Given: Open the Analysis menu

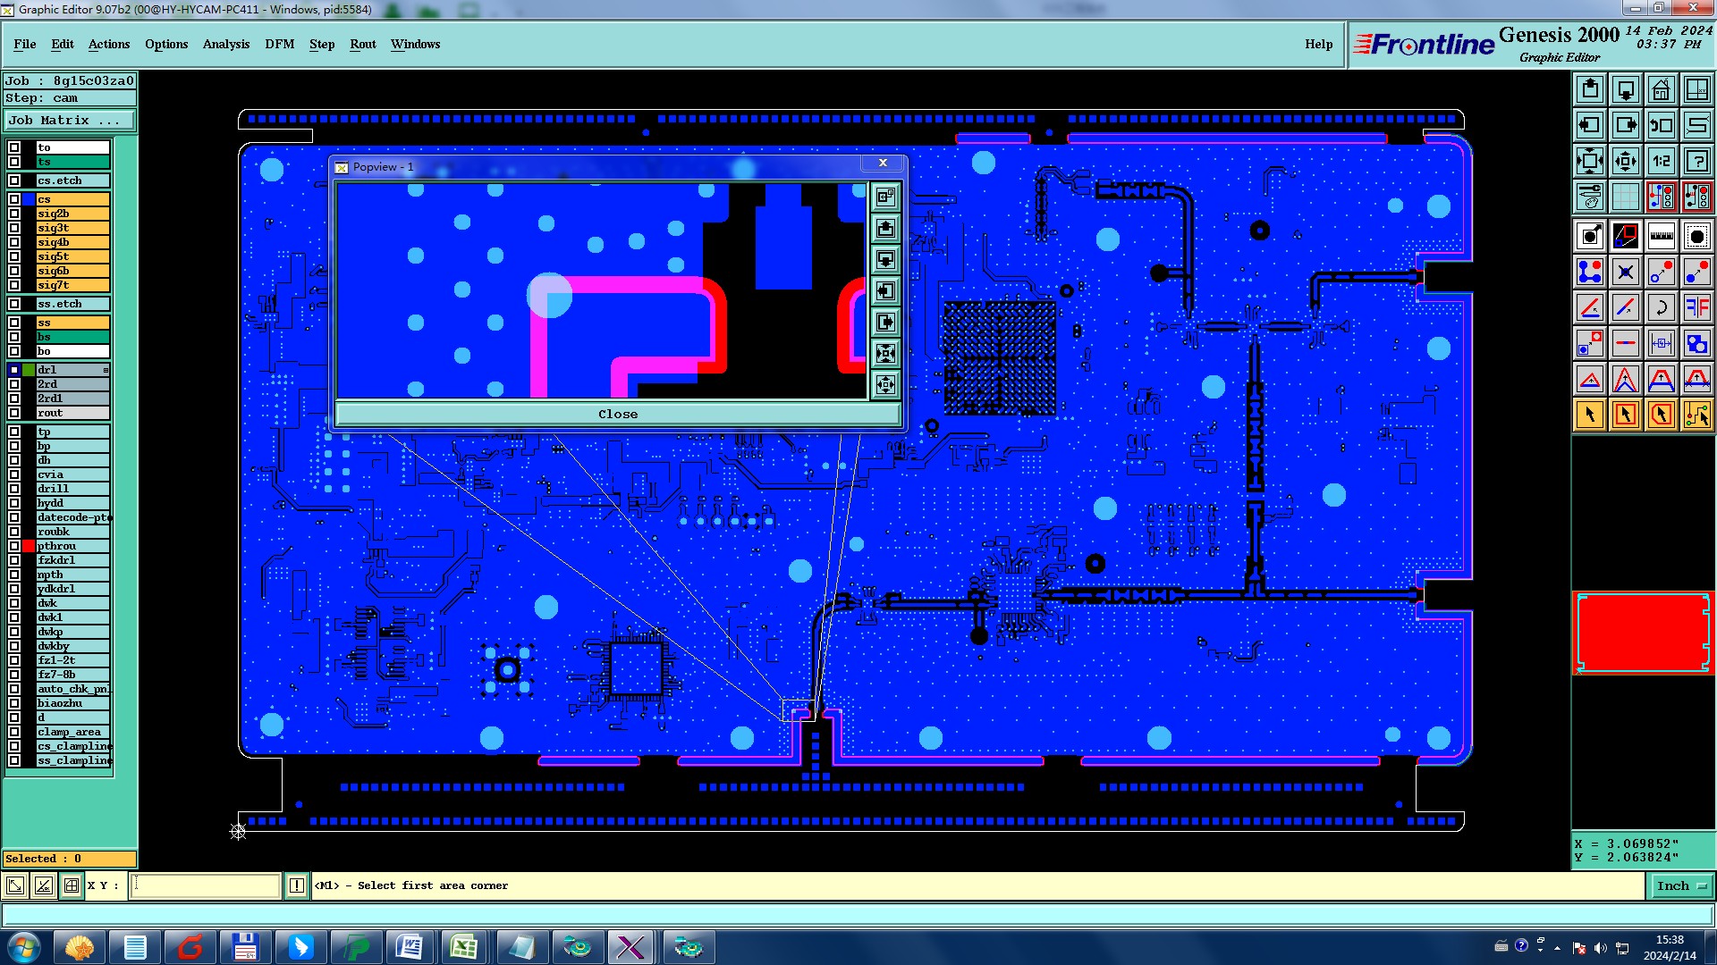Looking at the screenshot, I should pyautogui.click(x=225, y=44).
